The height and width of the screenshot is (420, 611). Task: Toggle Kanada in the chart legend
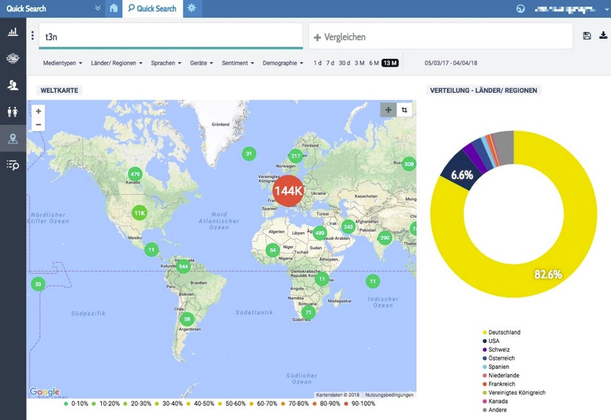point(495,402)
